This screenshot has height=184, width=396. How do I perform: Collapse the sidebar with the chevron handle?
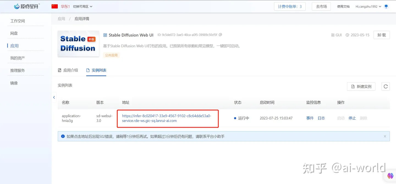tap(54, 97)
